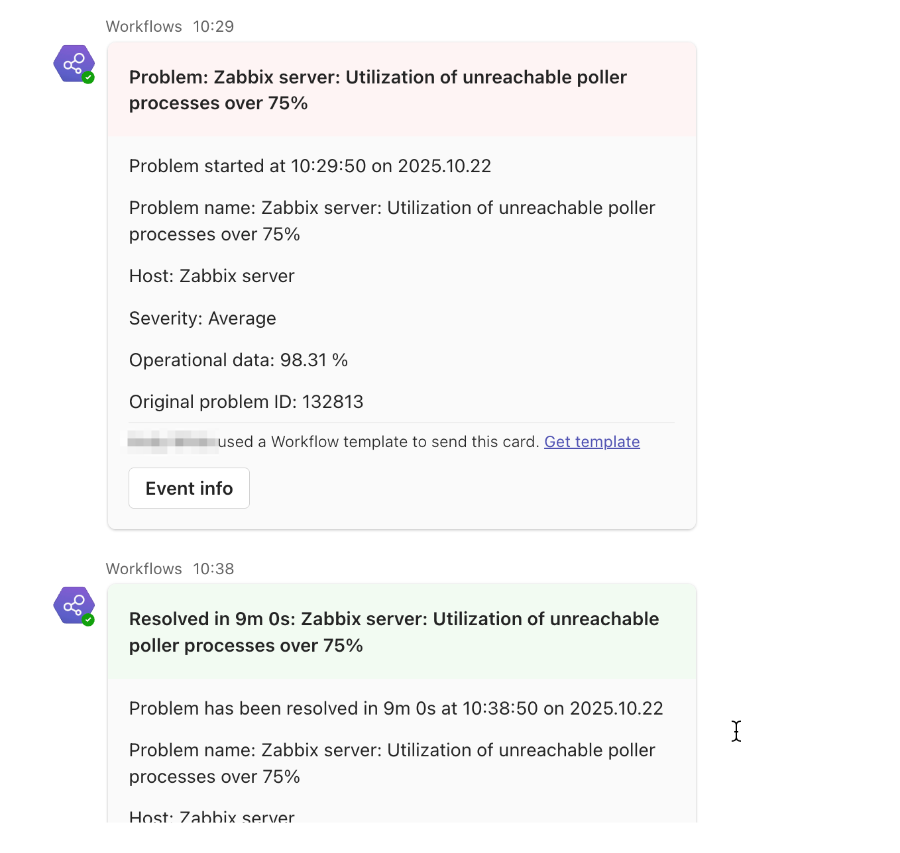Screen dimensions: 900x853
Task: Click the green verified badge on Workflows avatar
Action: (87, 77)
